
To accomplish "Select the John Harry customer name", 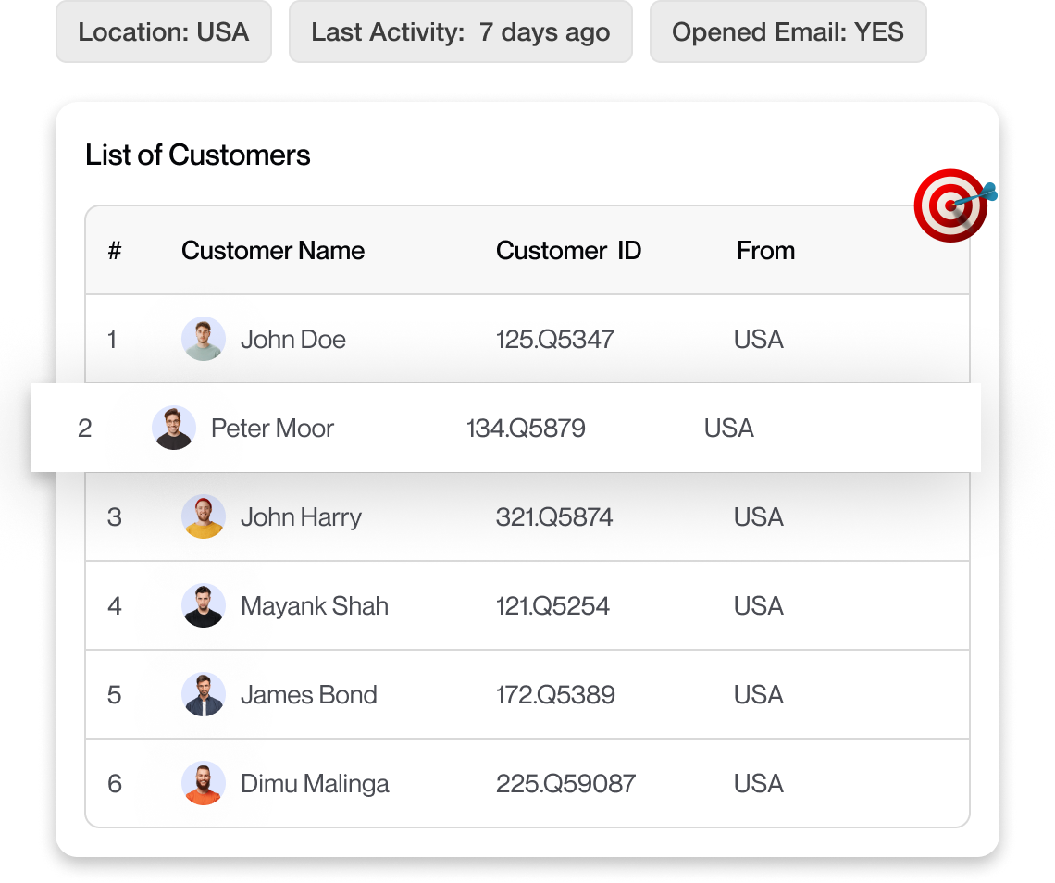I will [x=301, y=517].
